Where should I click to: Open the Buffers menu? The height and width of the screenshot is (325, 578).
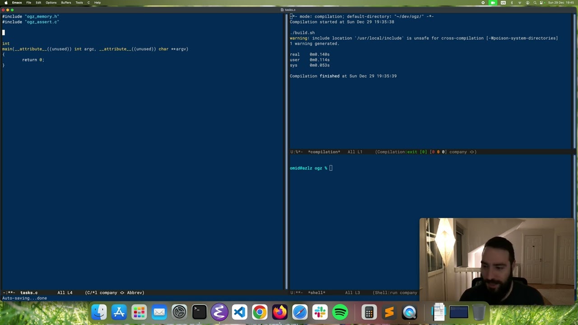tap(66, 3)
